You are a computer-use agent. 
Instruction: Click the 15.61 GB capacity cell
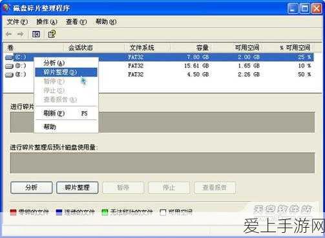(x=196, y=66)
